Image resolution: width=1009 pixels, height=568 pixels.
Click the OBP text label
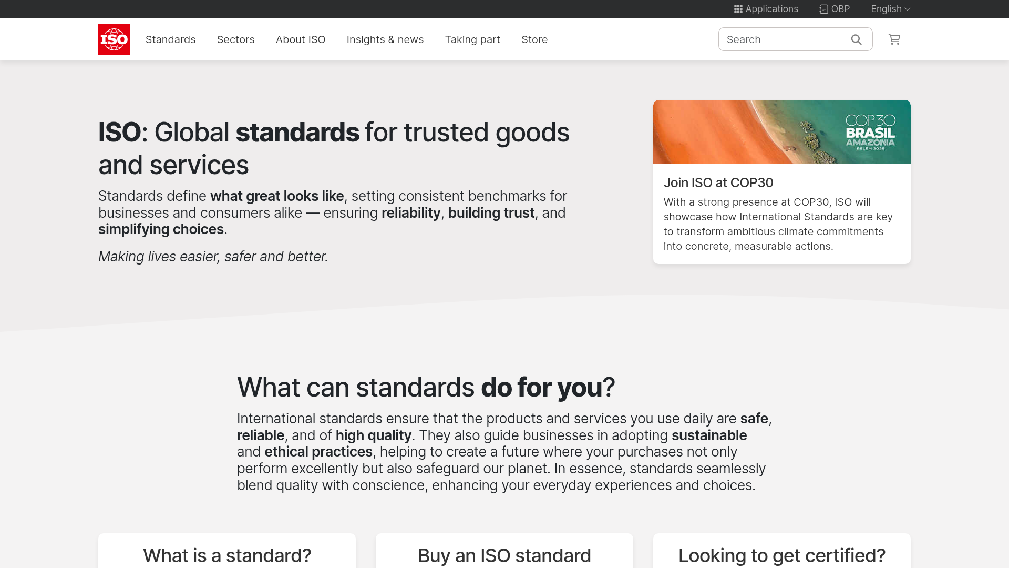pyautogui.click(x=840, y=9)
